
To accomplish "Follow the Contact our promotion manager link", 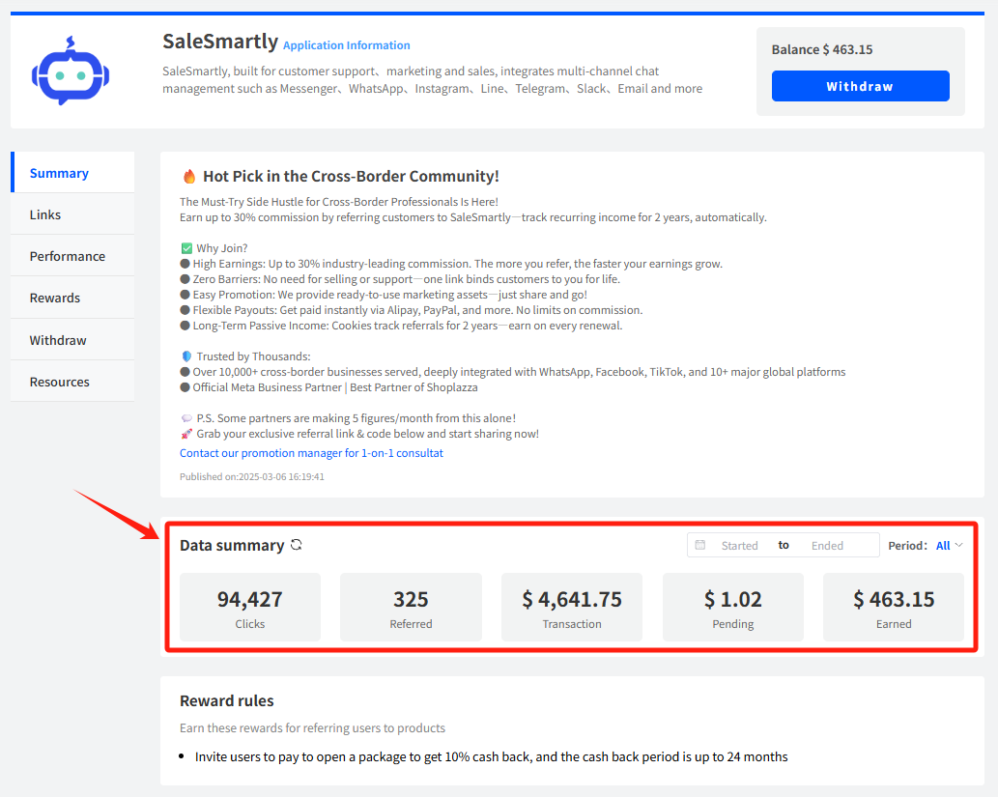I will (x=311, y=453).
